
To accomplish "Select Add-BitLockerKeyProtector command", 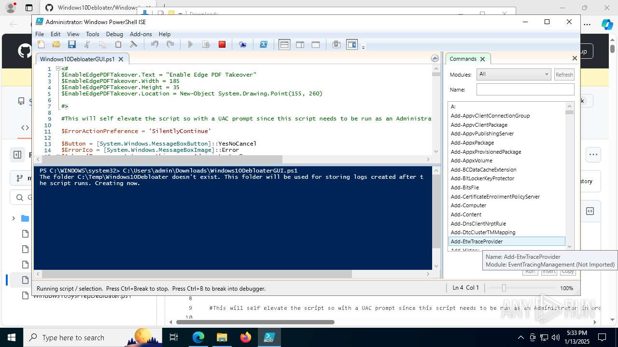I will (506, 178).
